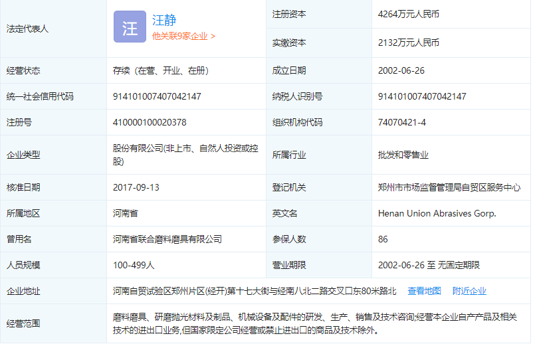Select the founding date 2002-06-26
Image resolution: width=533 pixels, height=346 pixels.
pyautogui.click(x=401, y=70)
